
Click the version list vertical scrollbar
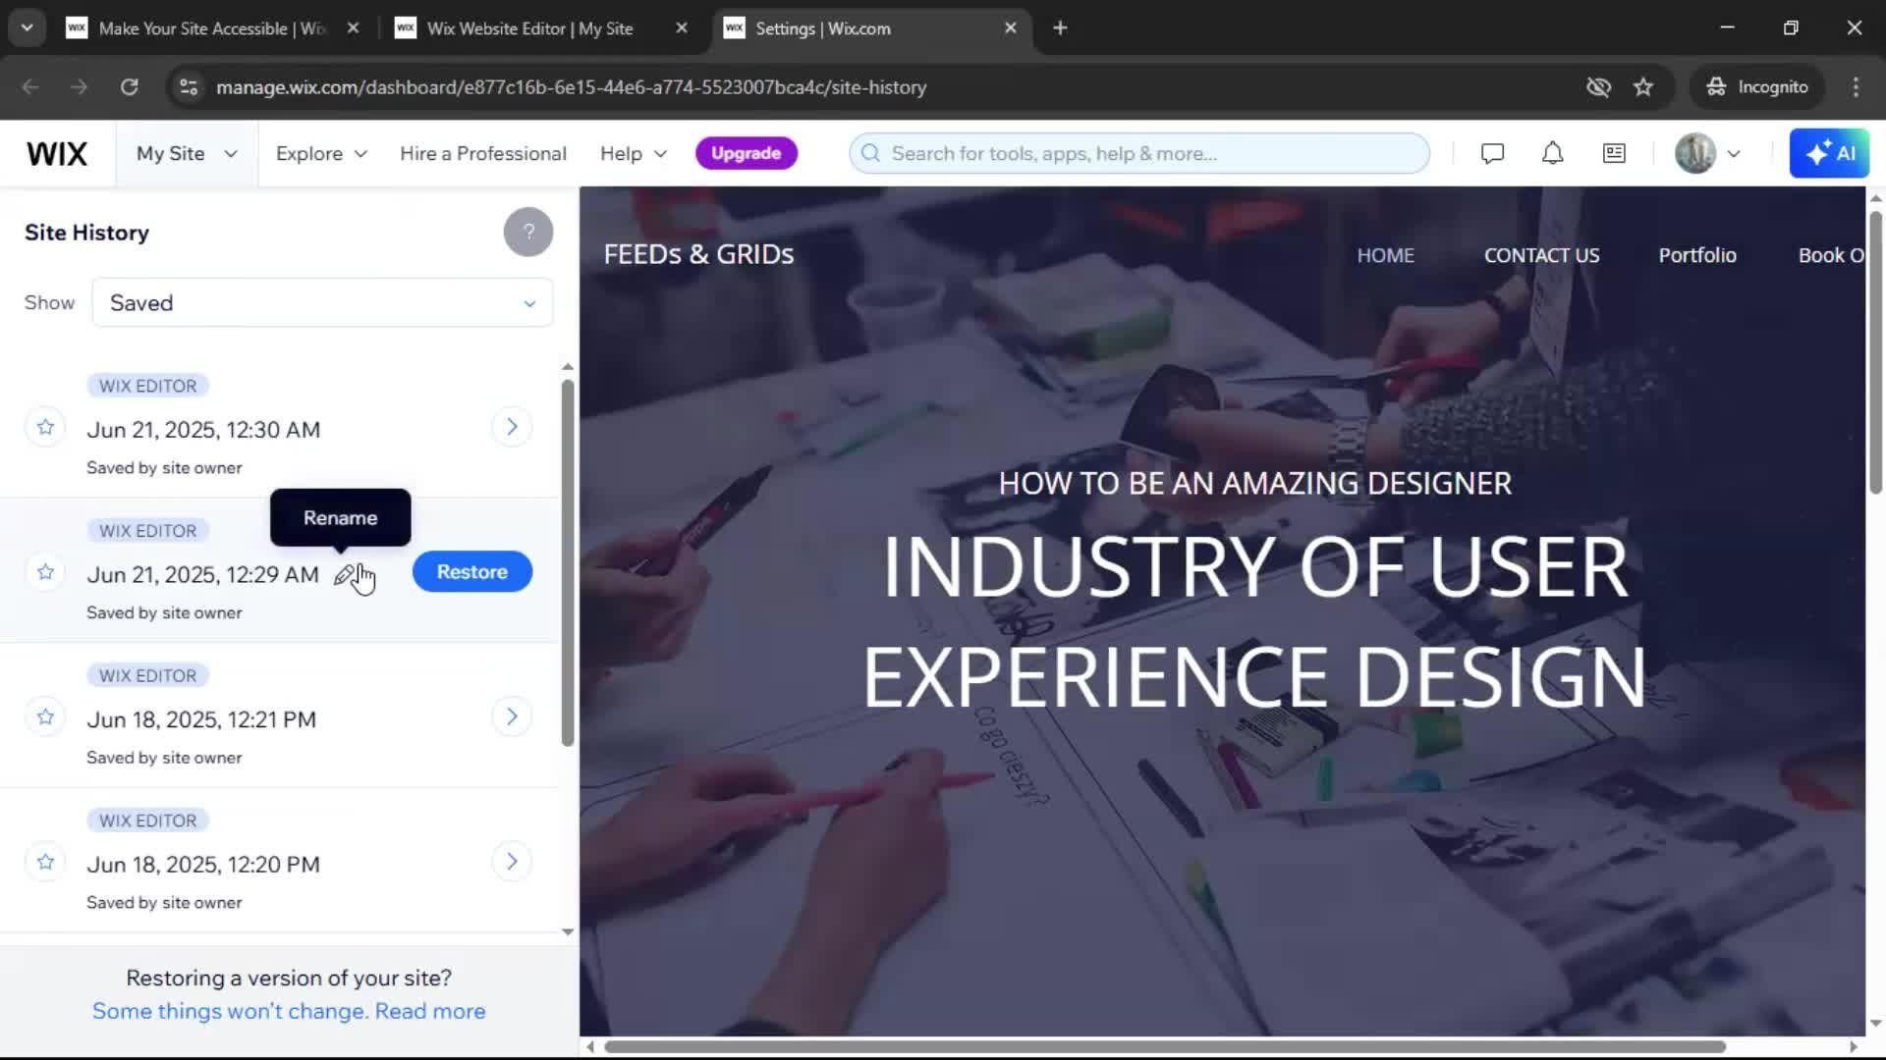(x=568, y=562)
